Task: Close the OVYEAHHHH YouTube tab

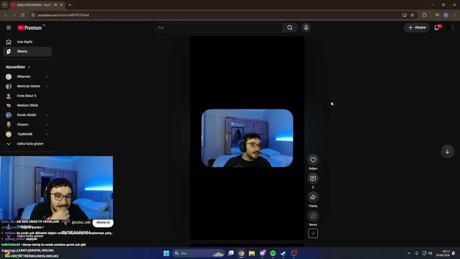Action: (62, 5)
